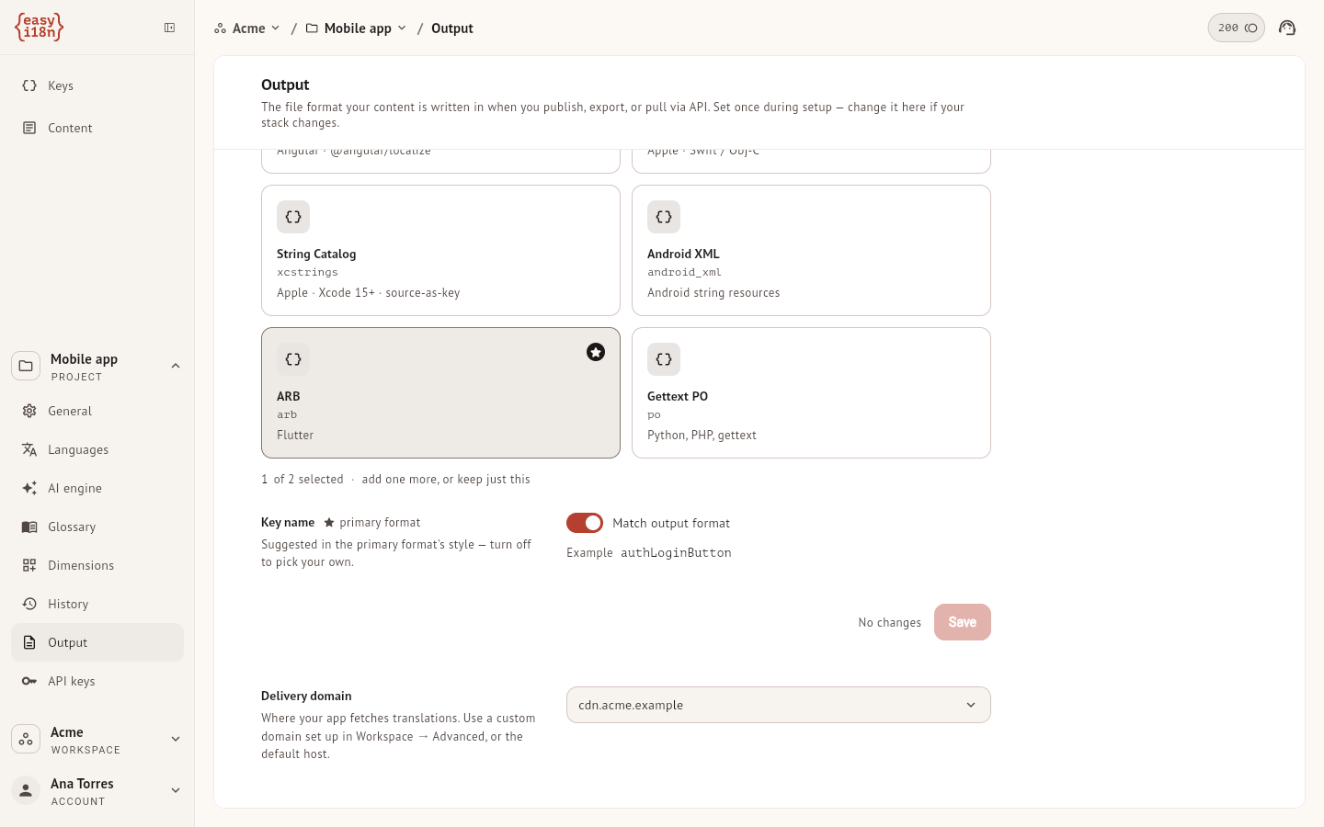
Task: Click the easy i18n logo
Action: (39, 28)
